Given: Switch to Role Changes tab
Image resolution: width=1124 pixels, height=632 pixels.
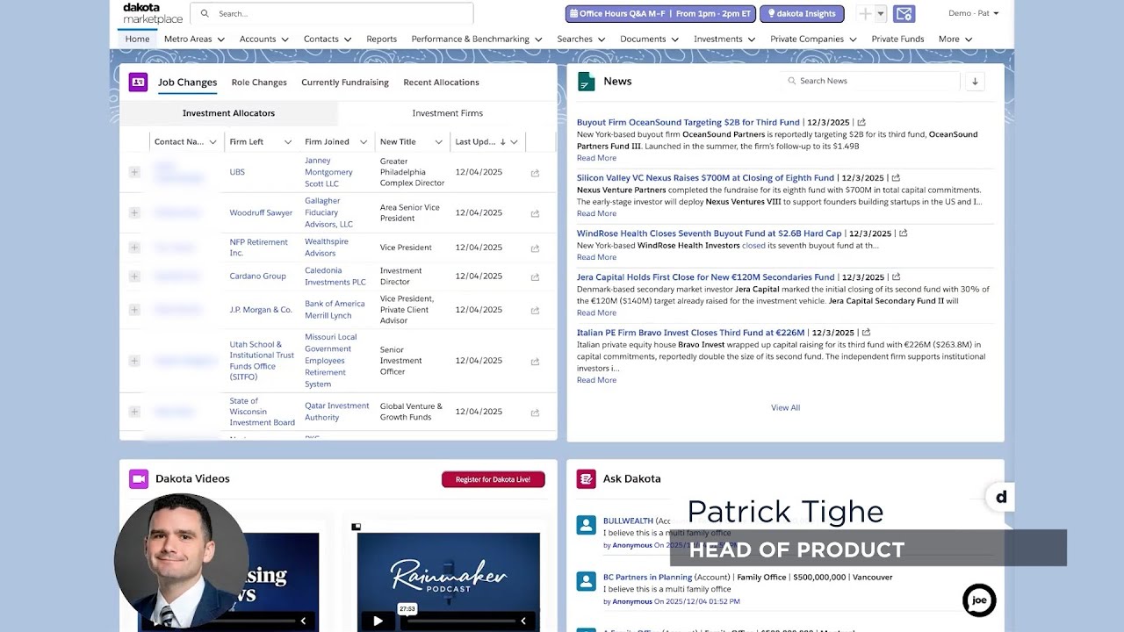Looking at the screenshot, I should pos(259,82).
